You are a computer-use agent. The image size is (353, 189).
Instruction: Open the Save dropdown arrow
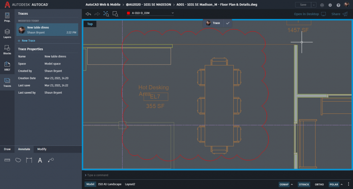[x=313, y=5]
